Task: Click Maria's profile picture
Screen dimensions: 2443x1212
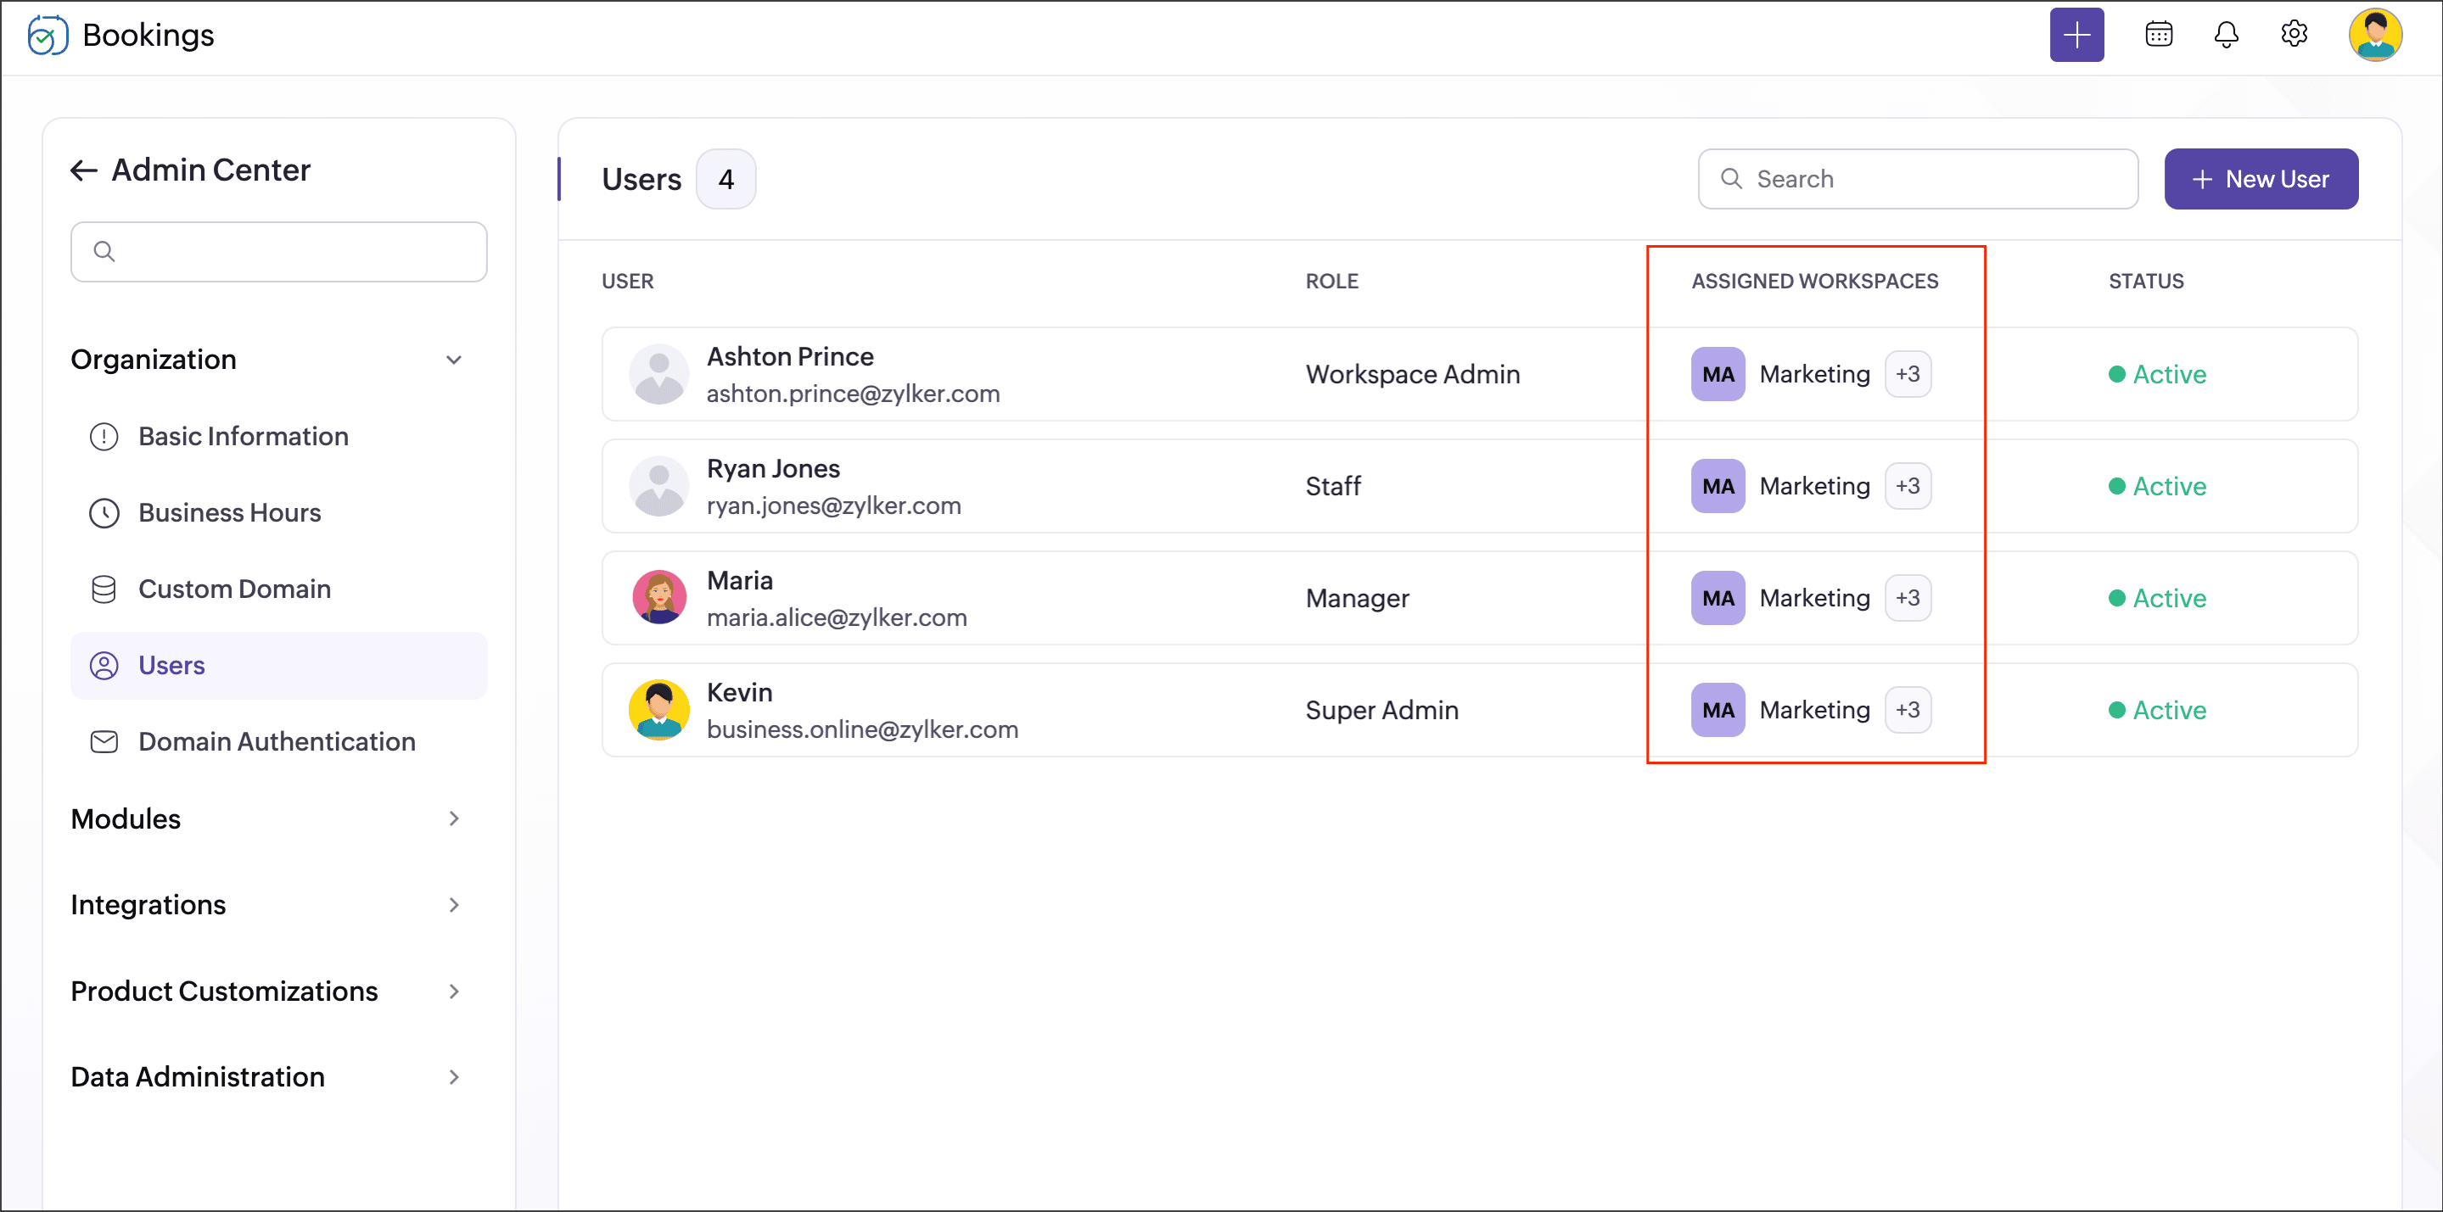Action: point(659,598)
